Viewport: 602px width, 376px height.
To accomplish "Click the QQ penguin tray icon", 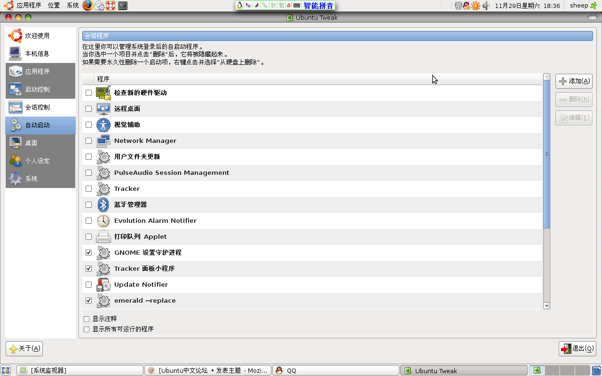I will point(466,6).
